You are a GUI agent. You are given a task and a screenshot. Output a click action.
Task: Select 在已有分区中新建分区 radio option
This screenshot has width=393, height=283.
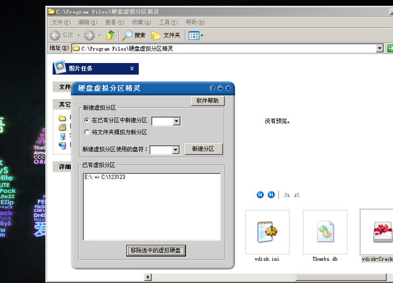pos(87,120)
